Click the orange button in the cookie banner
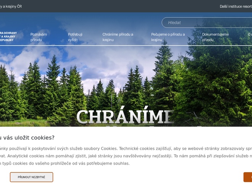The width and height of the screenshot is (252, 190). pyautogui.click(x=248, y=177)
